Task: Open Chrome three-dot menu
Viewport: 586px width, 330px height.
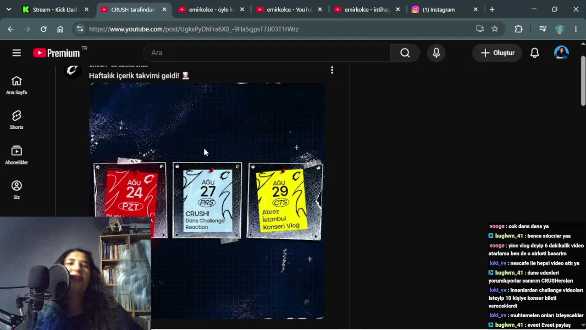Action: click(x=576, y=29)
